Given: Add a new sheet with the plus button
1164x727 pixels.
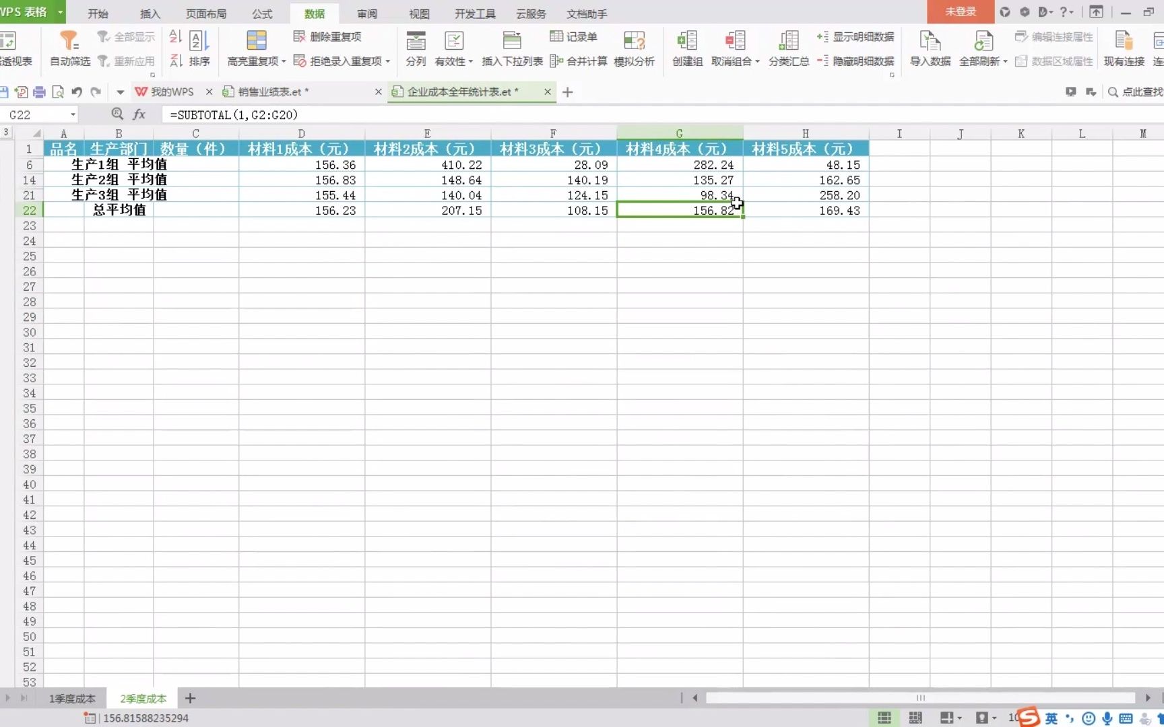Looking at the screenshot, I should tap(190, 699).
